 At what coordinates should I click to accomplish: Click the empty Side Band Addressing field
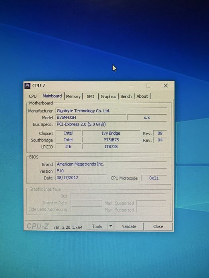(86, 209)
